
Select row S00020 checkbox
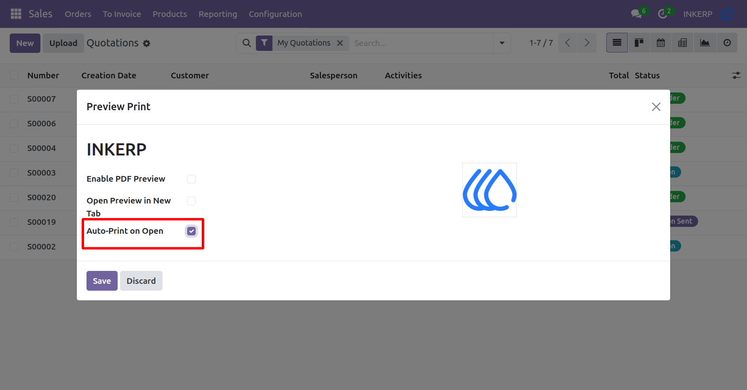pyautogui.click(x=14, y=197)
